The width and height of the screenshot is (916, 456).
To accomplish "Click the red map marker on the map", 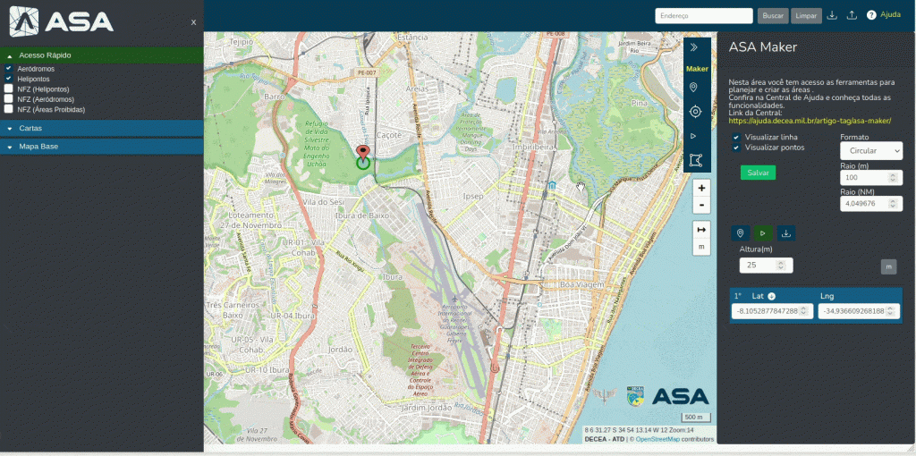I will pyautogui.click(x=363, y=154).
